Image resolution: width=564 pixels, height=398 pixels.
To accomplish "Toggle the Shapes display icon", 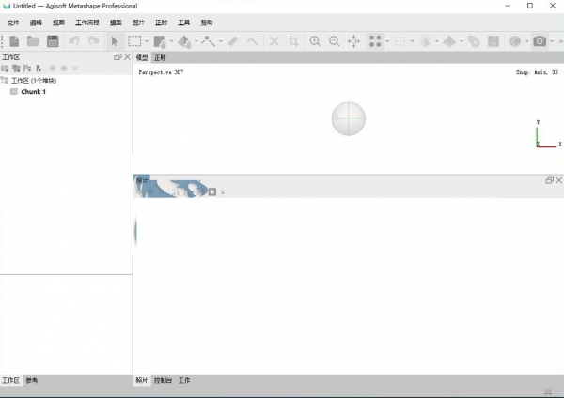I will pyautogui.click(x=474, y=41).
